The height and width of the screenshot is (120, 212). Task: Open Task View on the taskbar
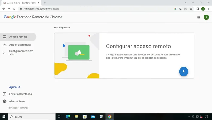click(x=59, y=117)
